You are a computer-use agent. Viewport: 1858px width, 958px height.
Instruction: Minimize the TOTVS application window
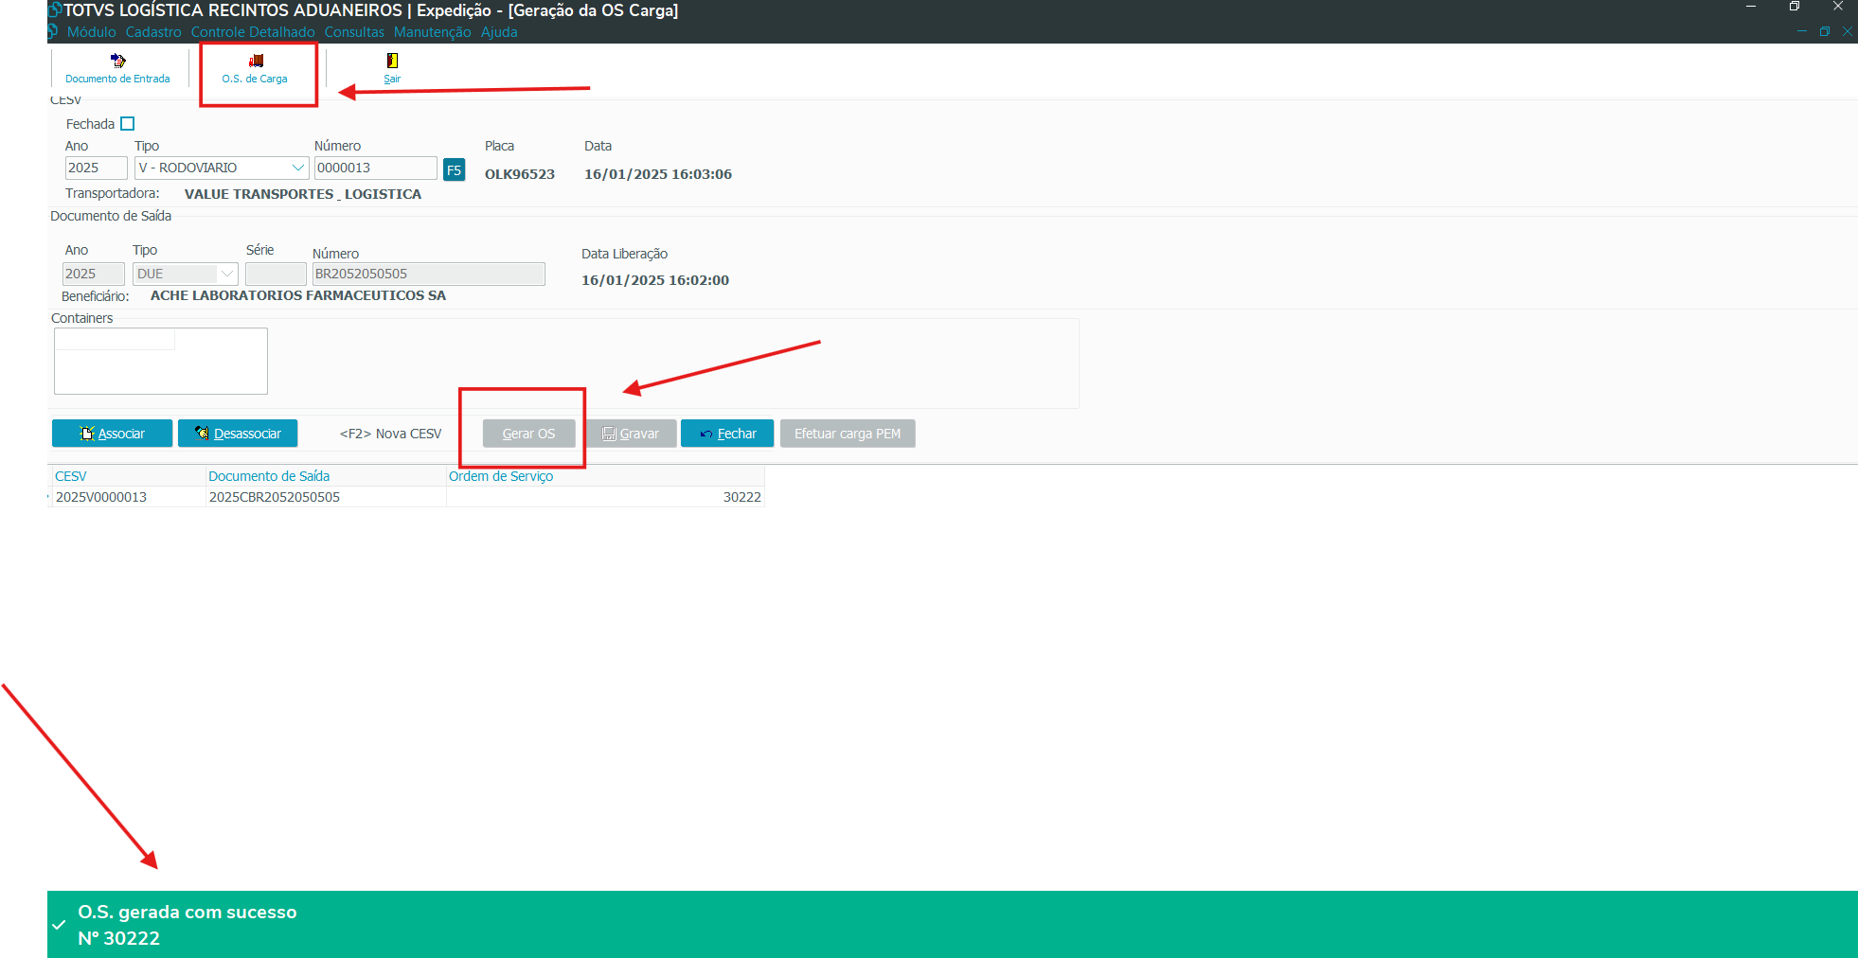1751,7
